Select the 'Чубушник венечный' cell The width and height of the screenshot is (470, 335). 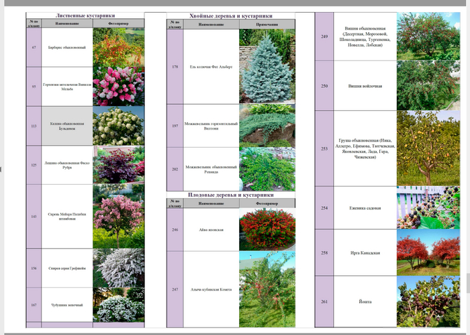click(x=67, y=305)
